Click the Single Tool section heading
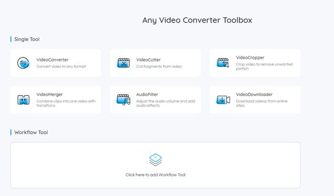The width and height of the screenshot is (334, 196). click(x=27, y=40)
